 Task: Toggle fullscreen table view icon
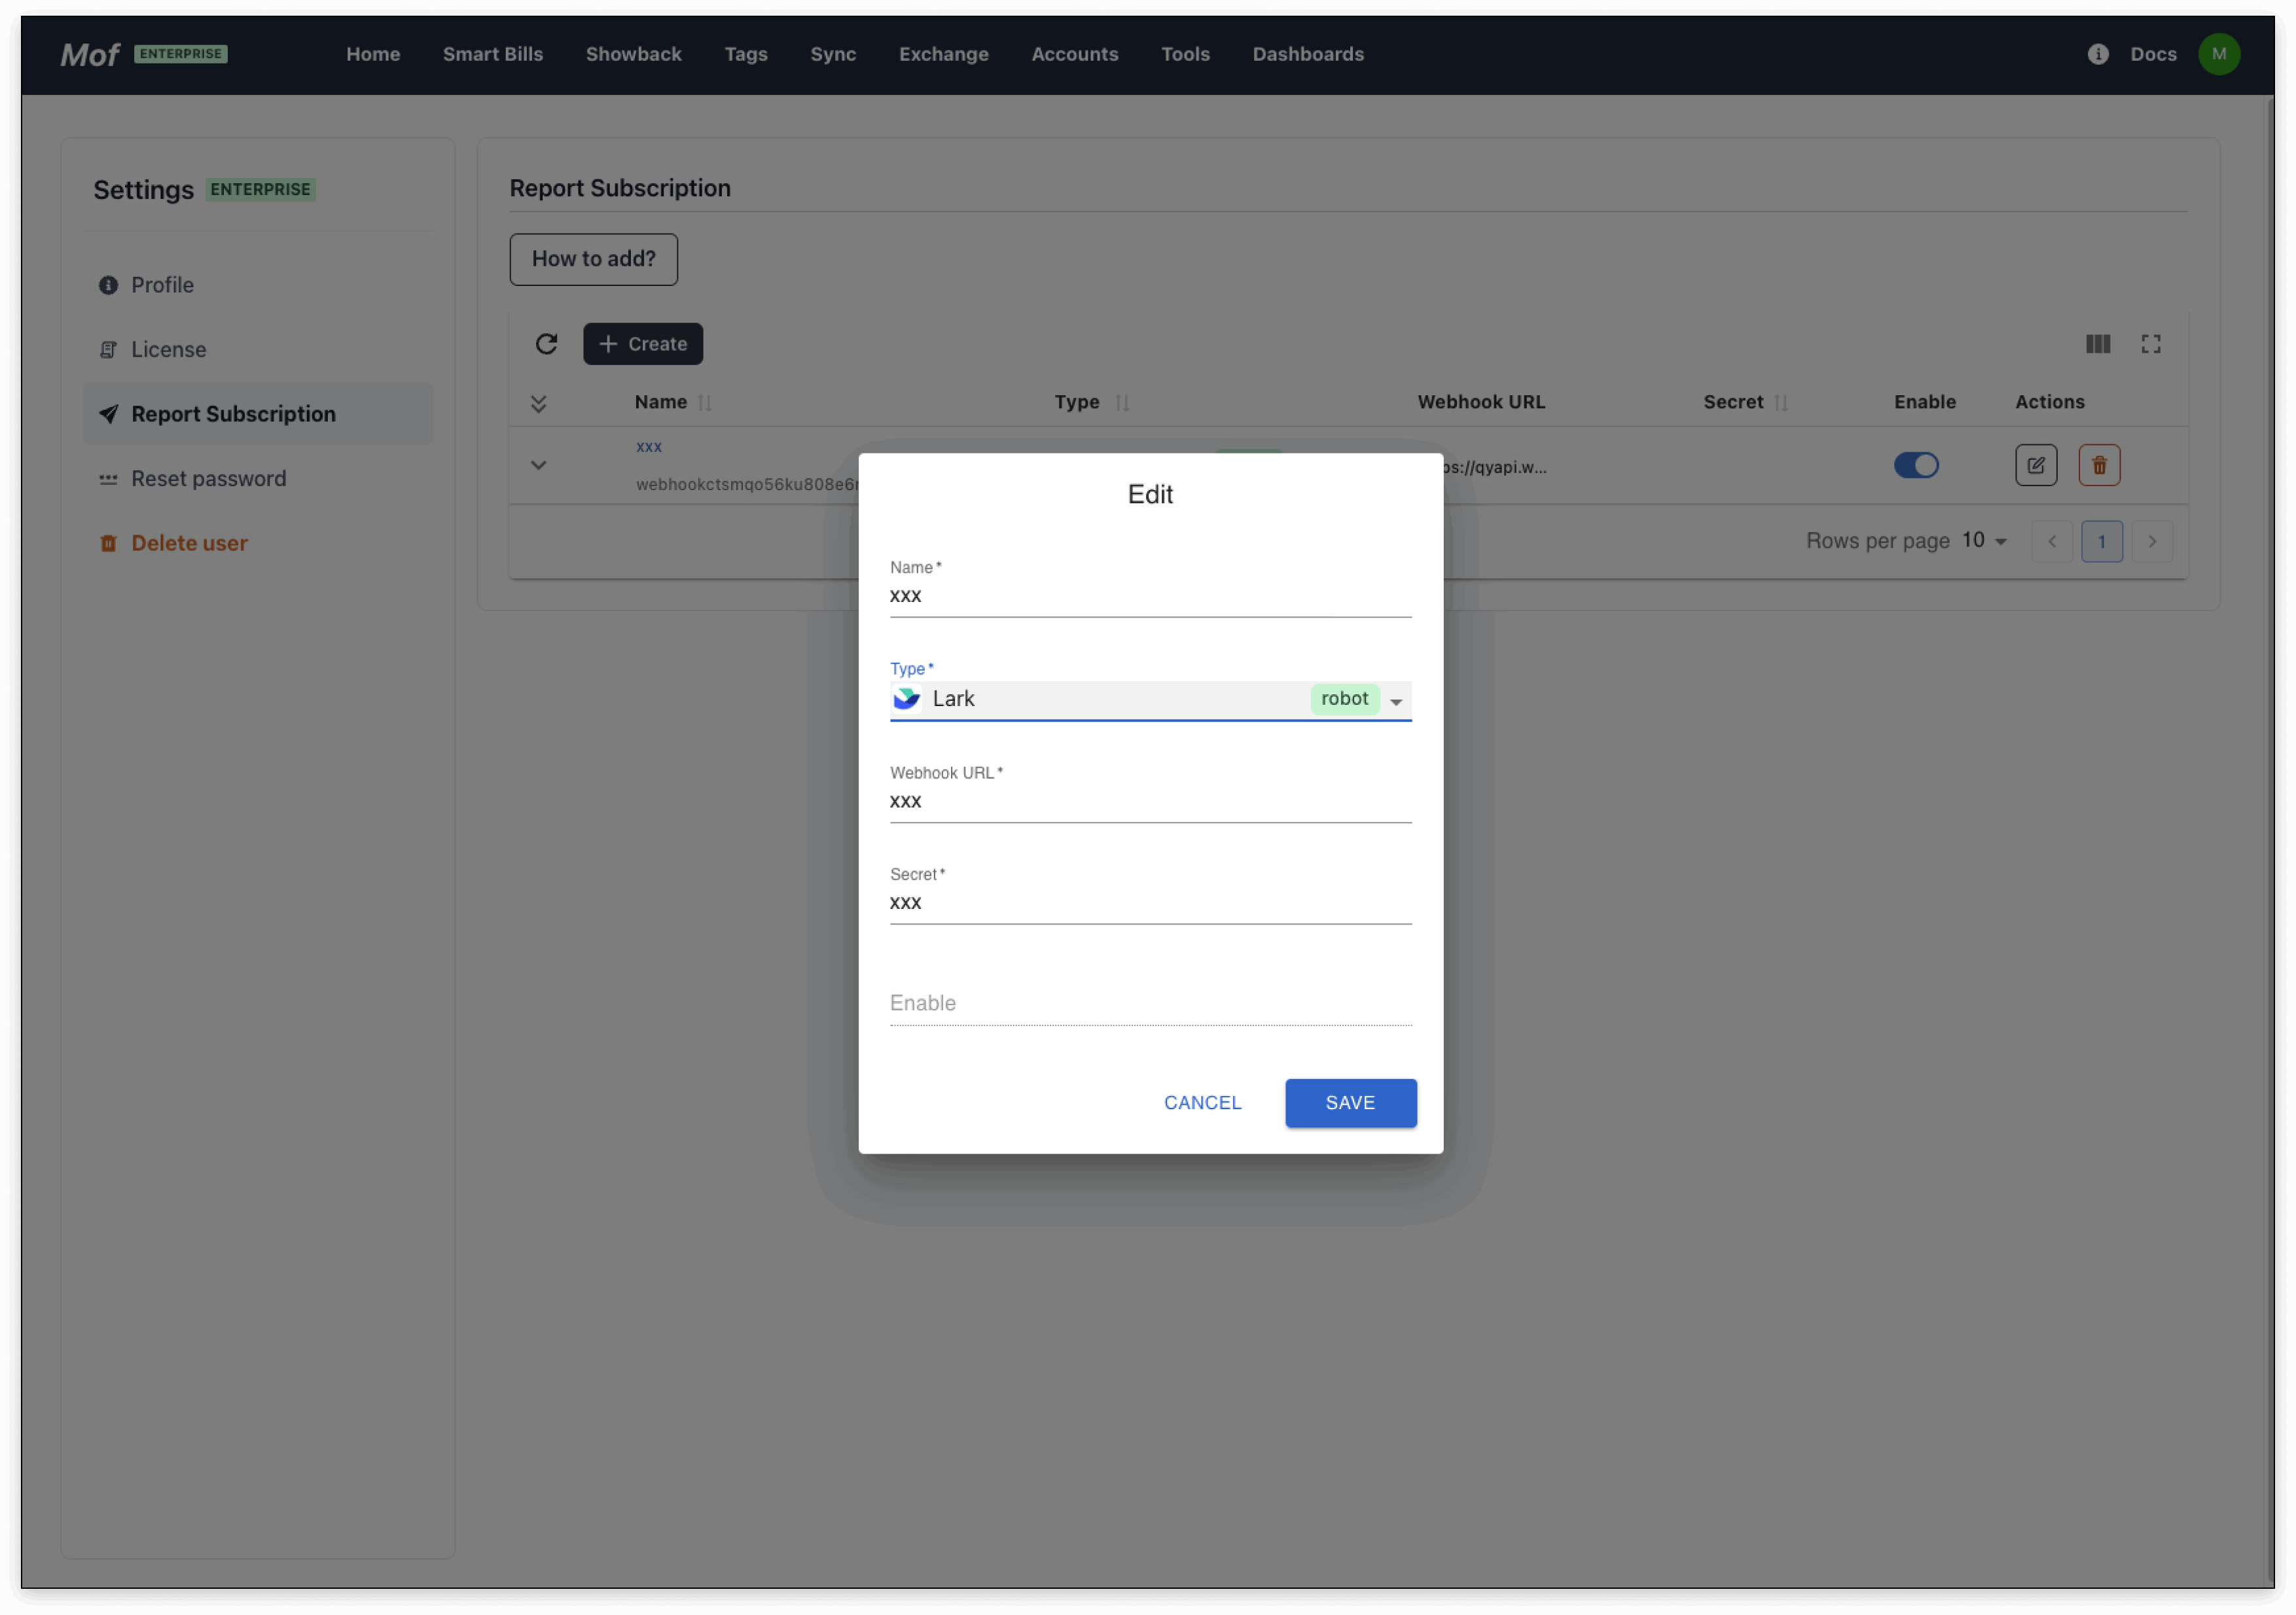point(2151,344)
